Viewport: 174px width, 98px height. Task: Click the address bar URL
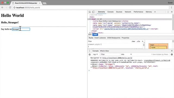point(28,8)
